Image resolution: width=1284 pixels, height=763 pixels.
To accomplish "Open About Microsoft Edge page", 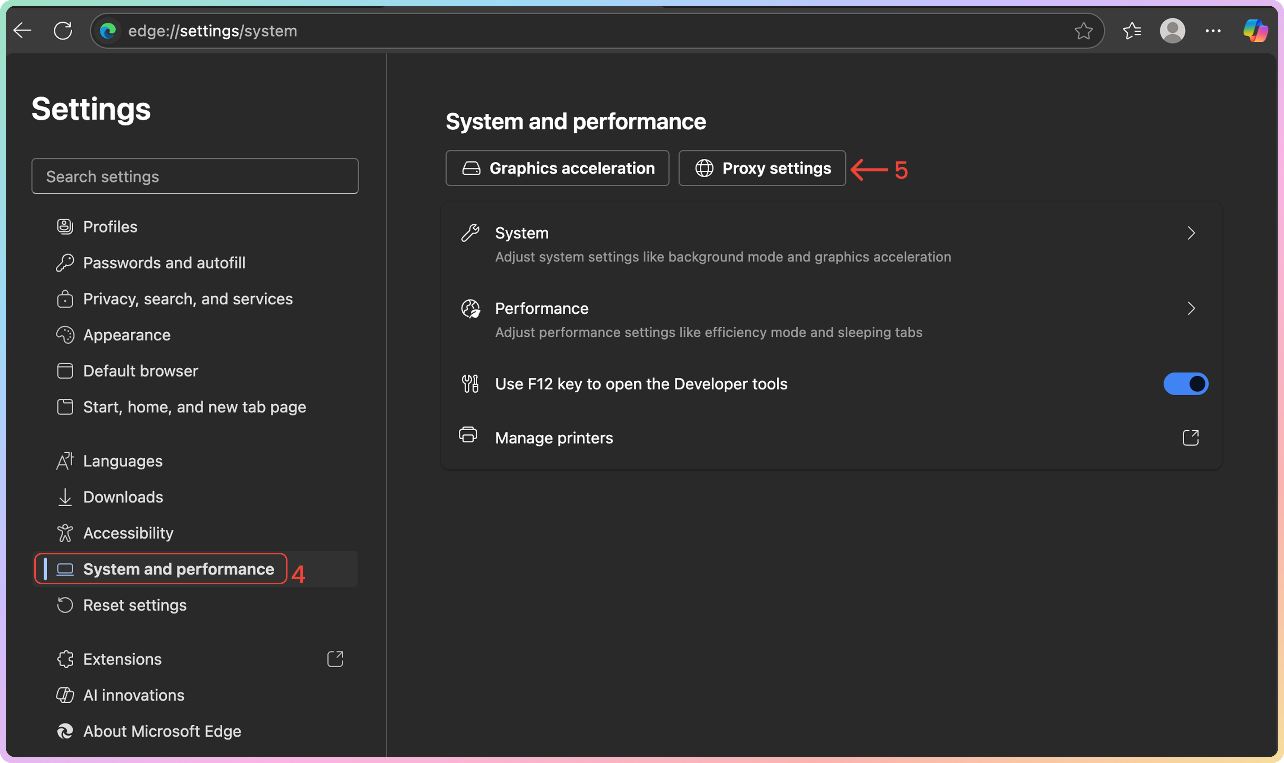I will coord(162,731).
